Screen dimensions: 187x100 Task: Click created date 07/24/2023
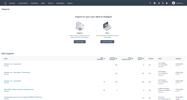point(179,97)
